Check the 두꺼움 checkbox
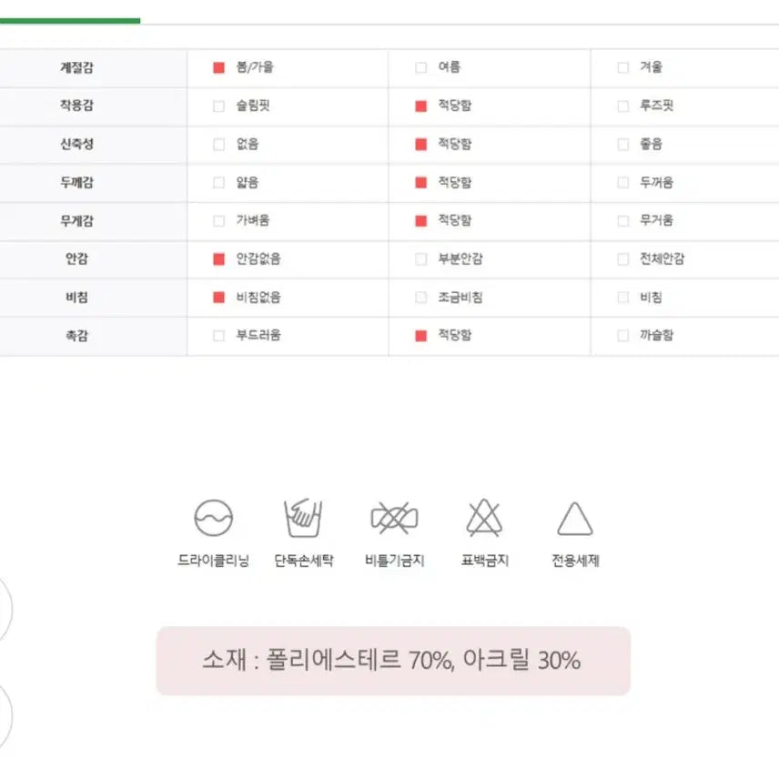Screen dimensions: 779x779 point(623,182)
